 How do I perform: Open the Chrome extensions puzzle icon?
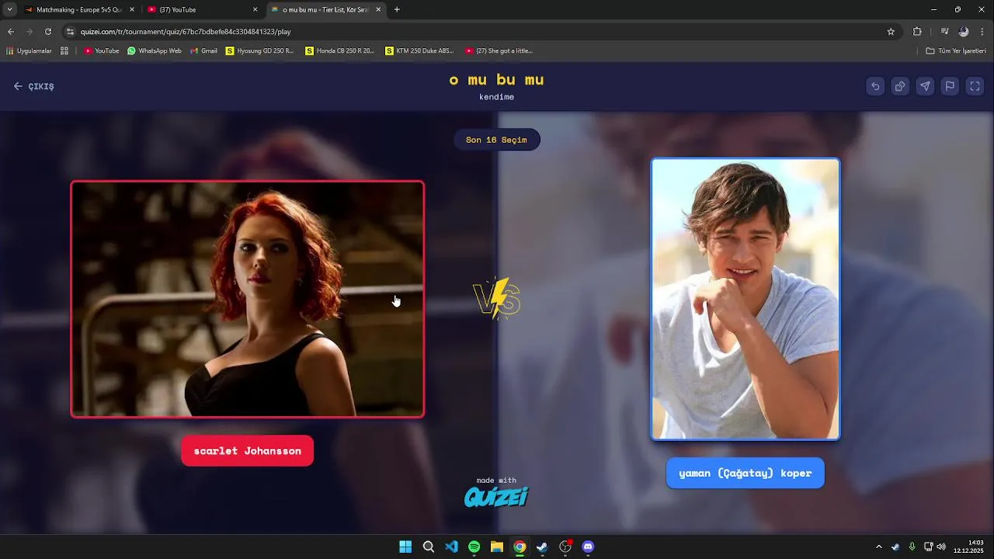coord(917,32)
